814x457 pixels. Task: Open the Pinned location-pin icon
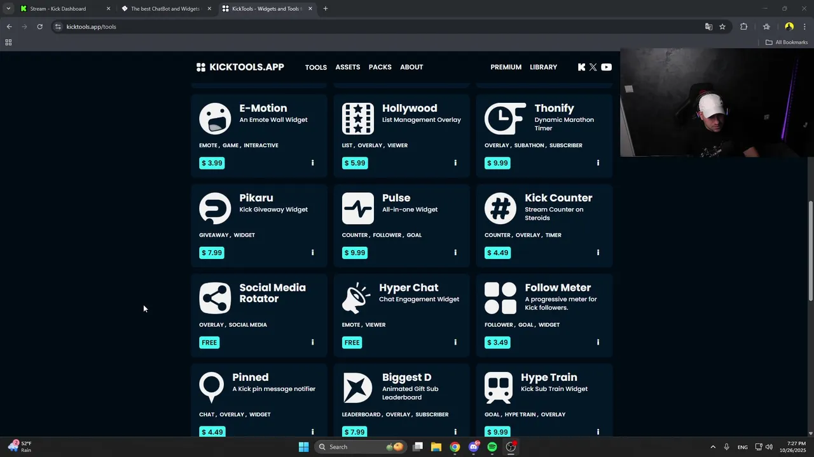click(211, 388)
